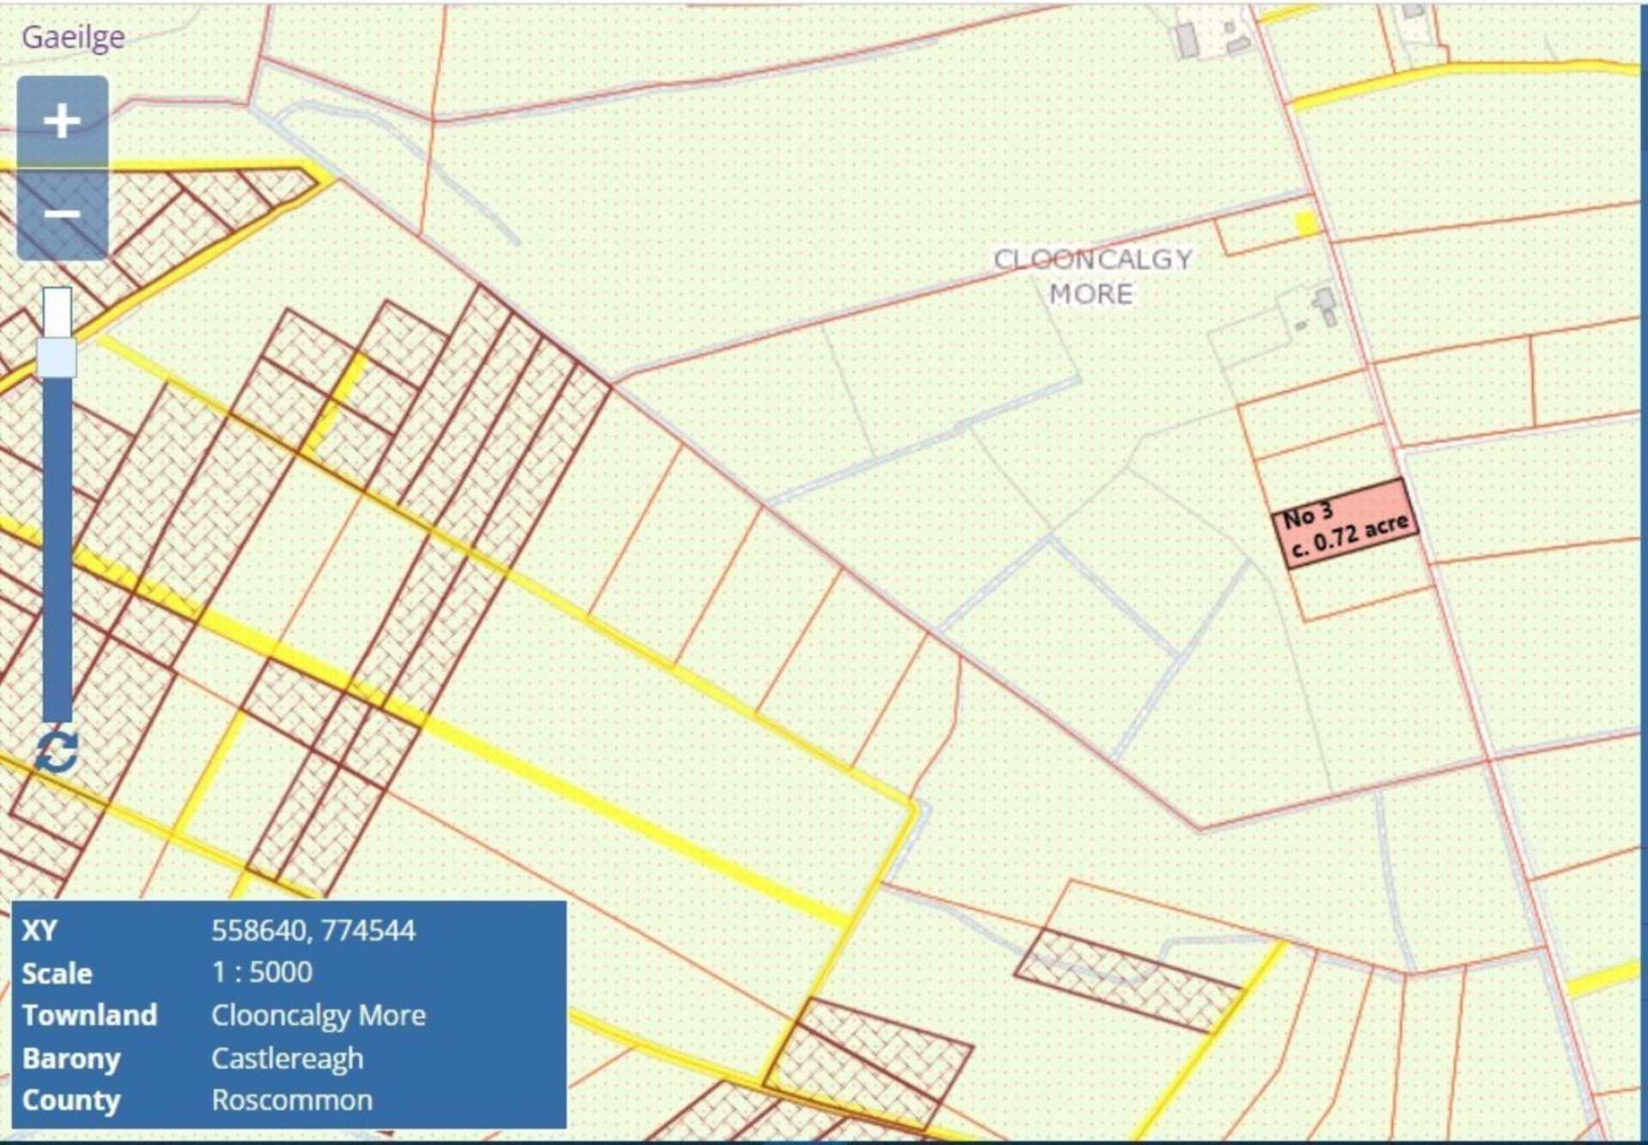This screenshot has width=1648, height=1145.
Task: Click the grey building at top of map
Action: pyautogui.click(x=1186, y=40)
